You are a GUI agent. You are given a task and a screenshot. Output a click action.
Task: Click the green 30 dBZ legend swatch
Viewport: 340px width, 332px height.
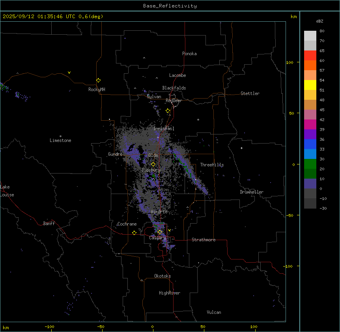pos(310,164)
